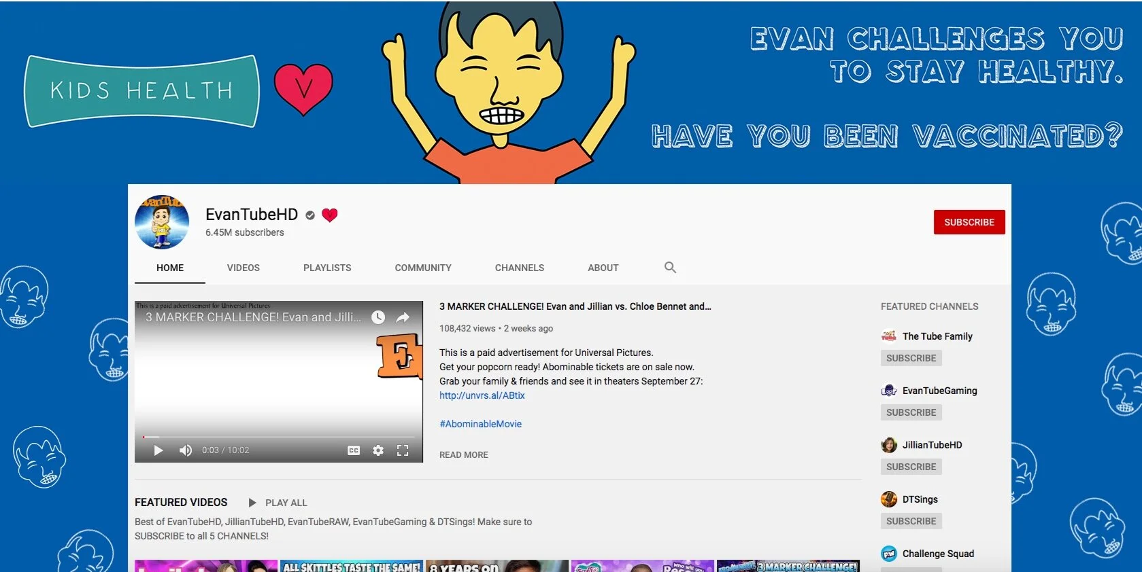Click the Challenge Squad channel icon
This screenshot has width=1142, height=572.
[889, 554]
